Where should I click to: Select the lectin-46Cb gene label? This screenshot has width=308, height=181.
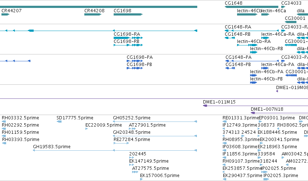pos(249,11)
